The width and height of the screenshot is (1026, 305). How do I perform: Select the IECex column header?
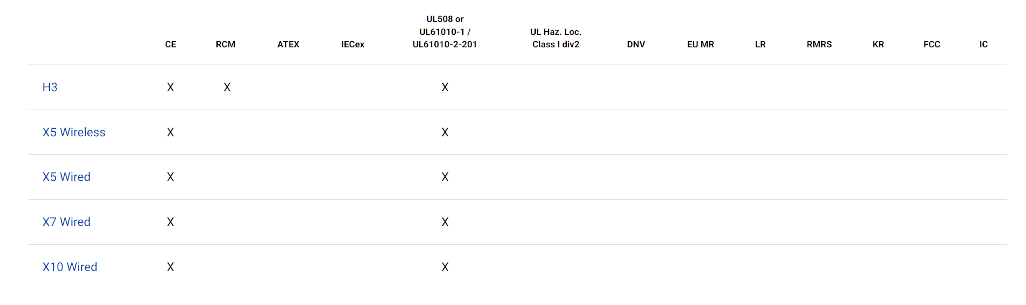(353, 44)
